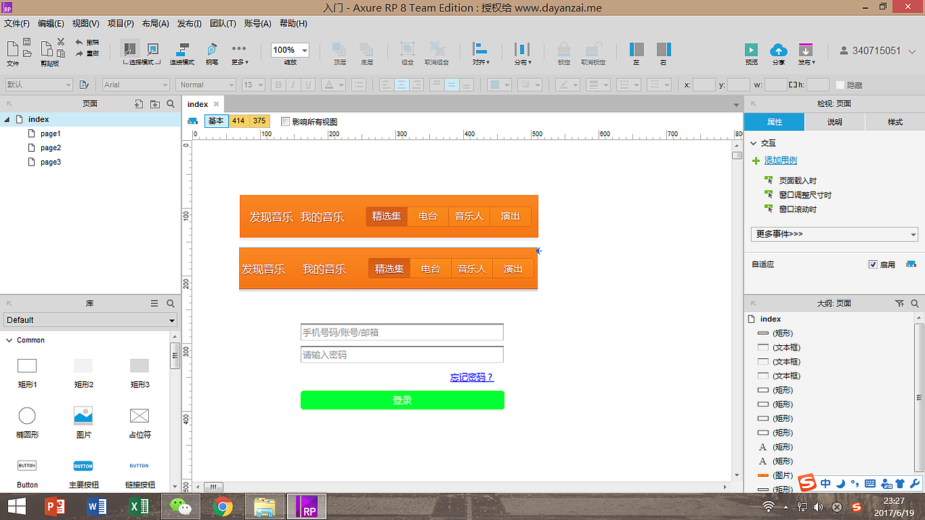
Task: Group selected widgets (组合)
Action: [408, 54]
